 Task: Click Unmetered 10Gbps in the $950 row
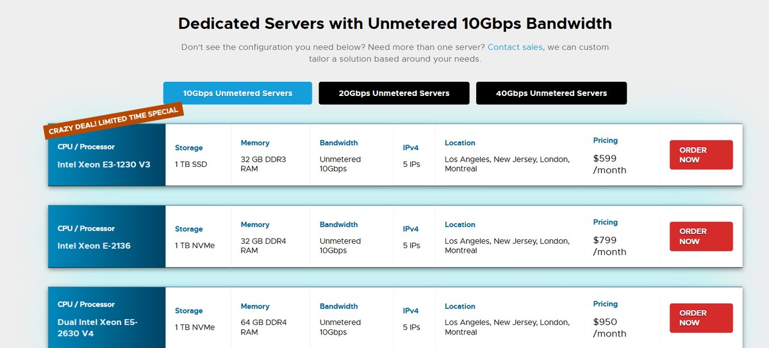340,328
